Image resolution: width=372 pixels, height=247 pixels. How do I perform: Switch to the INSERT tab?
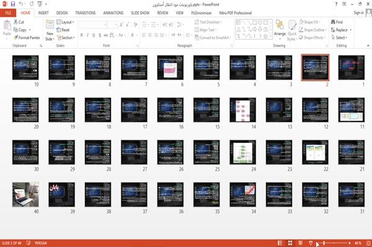pos(43,13)
